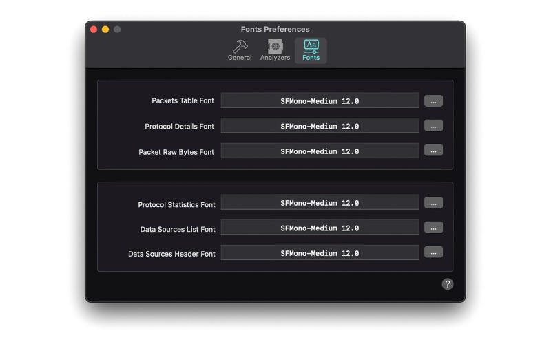Click the "Packet Raw Bytes Font" label
Viewport: 551px width, 344px height.
(x=176, y=152)
